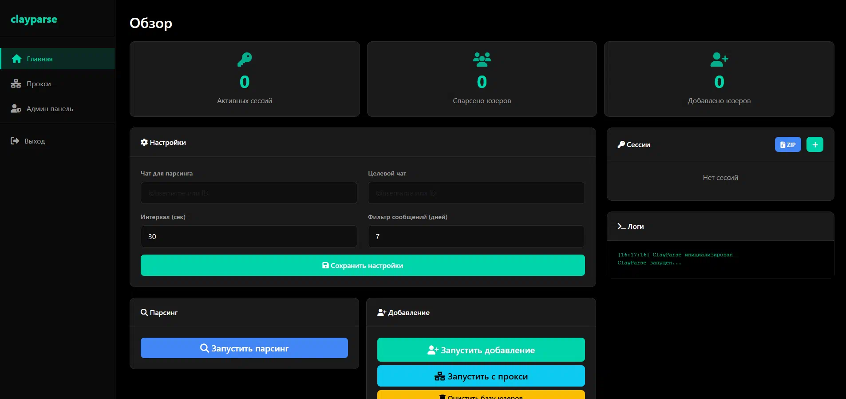
Task: Click the clayparse logo
Action: coord(34,19)
